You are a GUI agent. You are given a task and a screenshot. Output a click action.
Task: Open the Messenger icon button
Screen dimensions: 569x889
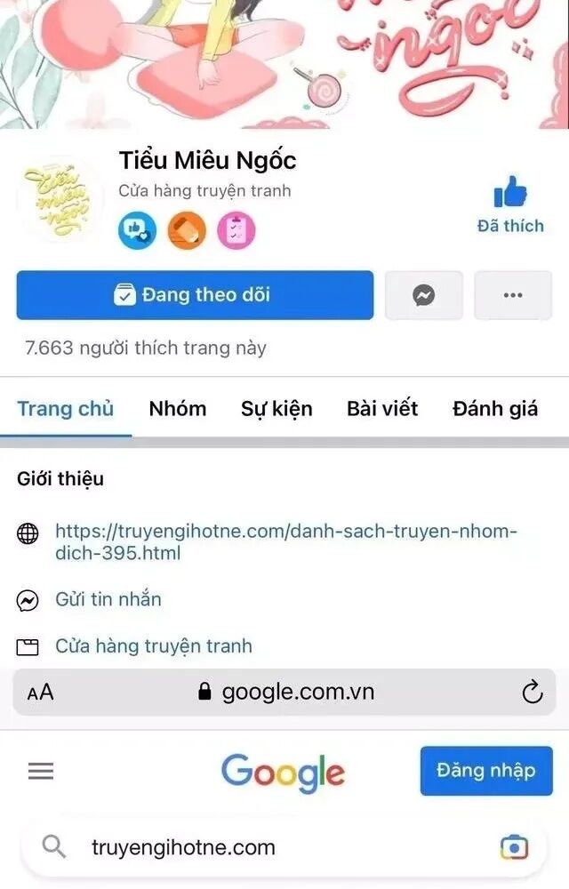tap(424, 295)
